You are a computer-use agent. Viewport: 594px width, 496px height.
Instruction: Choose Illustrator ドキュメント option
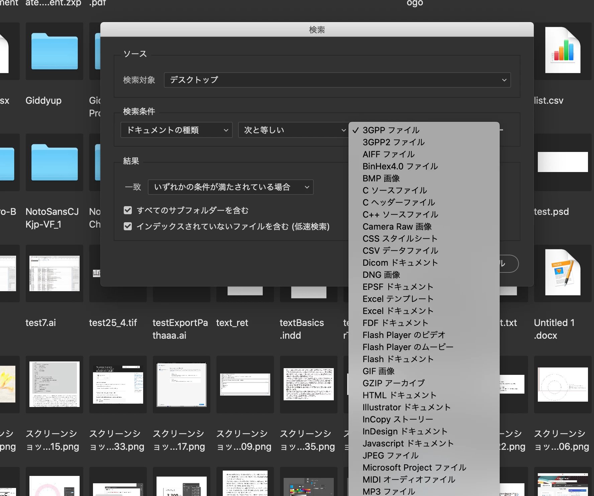424,407
